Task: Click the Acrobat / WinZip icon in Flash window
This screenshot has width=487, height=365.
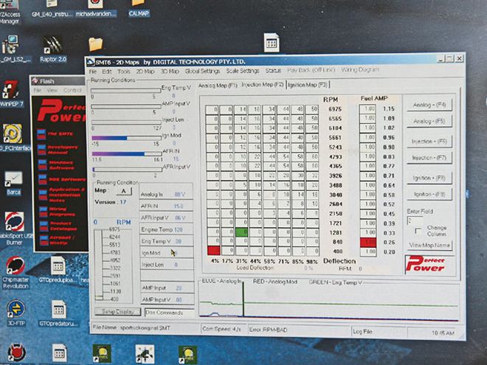Action: point(44,240)
